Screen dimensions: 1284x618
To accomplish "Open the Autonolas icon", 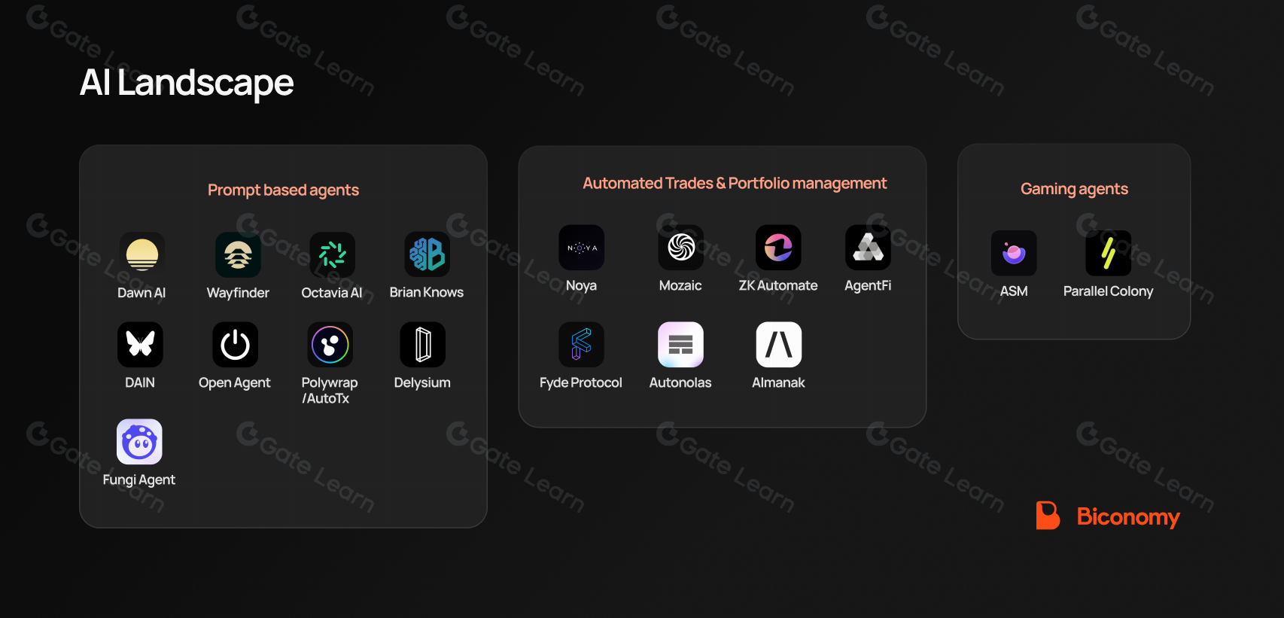I will [680, 345].
